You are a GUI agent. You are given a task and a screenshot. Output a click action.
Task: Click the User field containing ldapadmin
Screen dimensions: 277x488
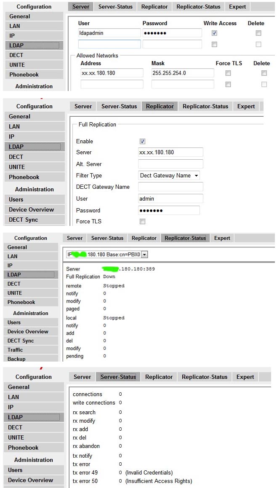point(109,33)
